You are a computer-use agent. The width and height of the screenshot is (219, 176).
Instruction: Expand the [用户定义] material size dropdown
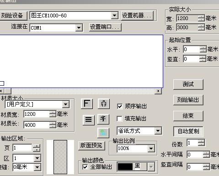pos(66,104)
